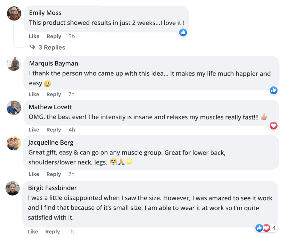The image size is (285, 238).
Task: Reply to Emily Moss's comment
Action: pyautogui.click(x=54, y=36)
